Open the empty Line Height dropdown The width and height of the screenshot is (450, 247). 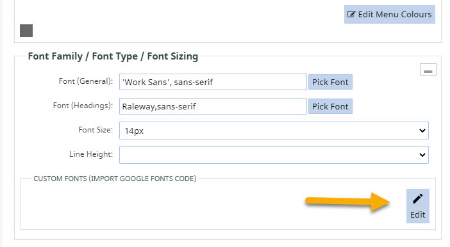point(274,155)
